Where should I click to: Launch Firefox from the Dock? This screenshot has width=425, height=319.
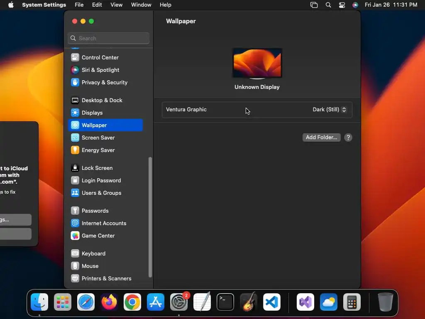(109, 302)
